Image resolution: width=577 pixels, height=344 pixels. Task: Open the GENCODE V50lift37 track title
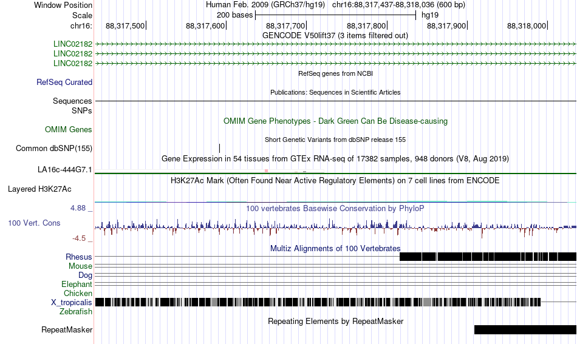335,36
